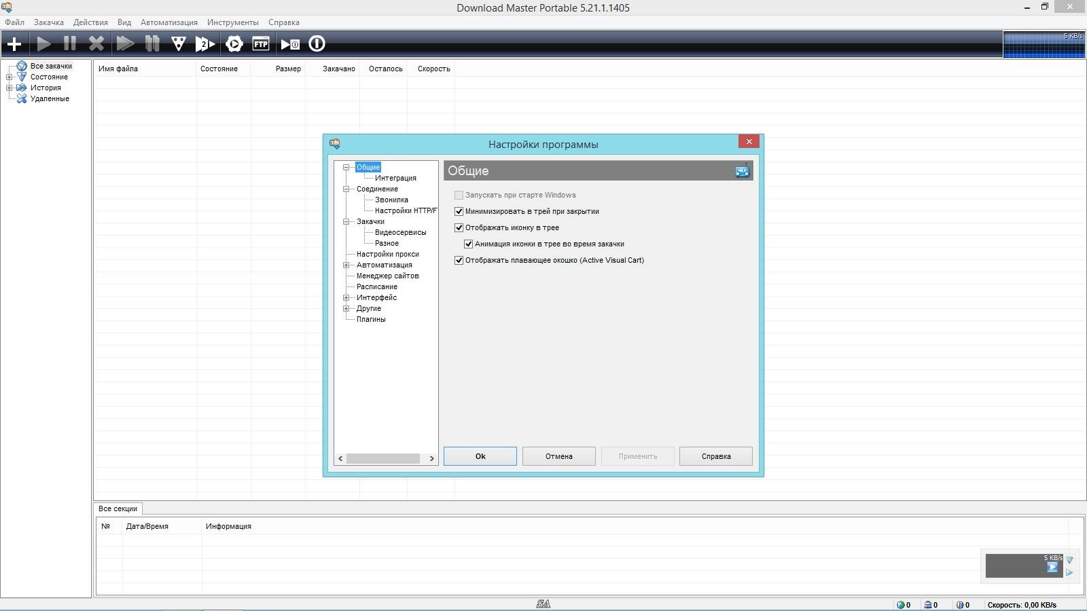
Task: Open the Закачка menu
Action: pyautogui.click(x=49, y=22)
